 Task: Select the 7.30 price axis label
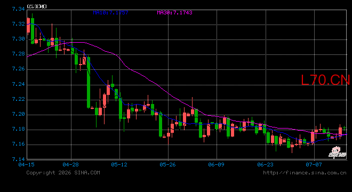coord(19,39)
